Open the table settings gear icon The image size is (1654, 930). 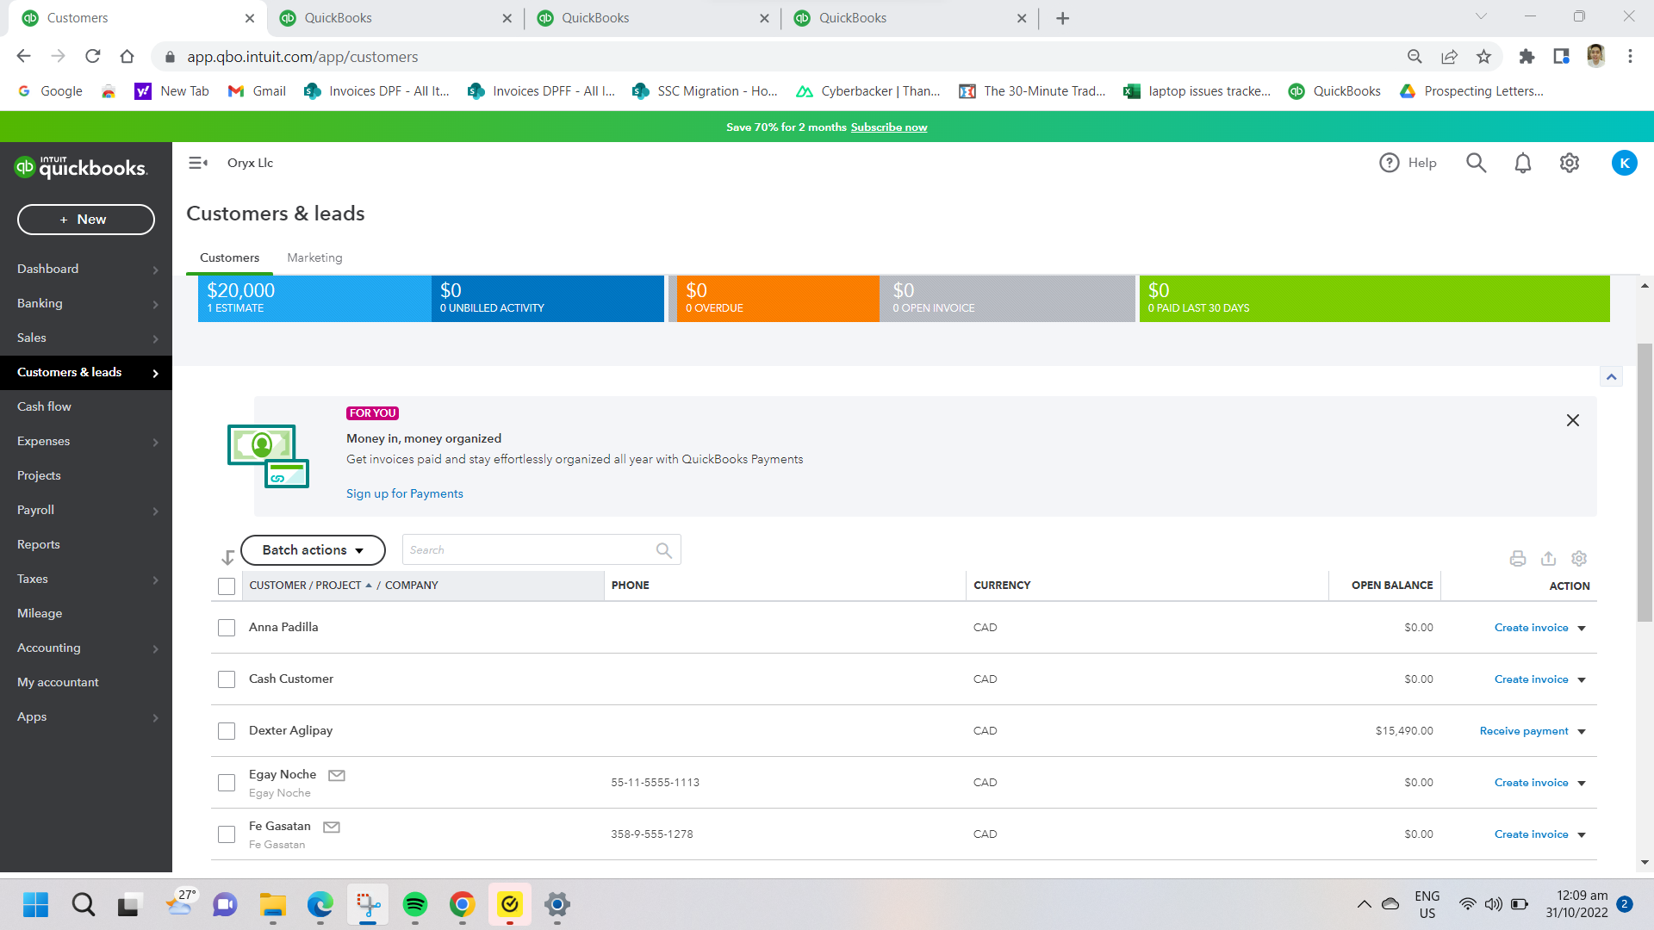(1578, 559)
